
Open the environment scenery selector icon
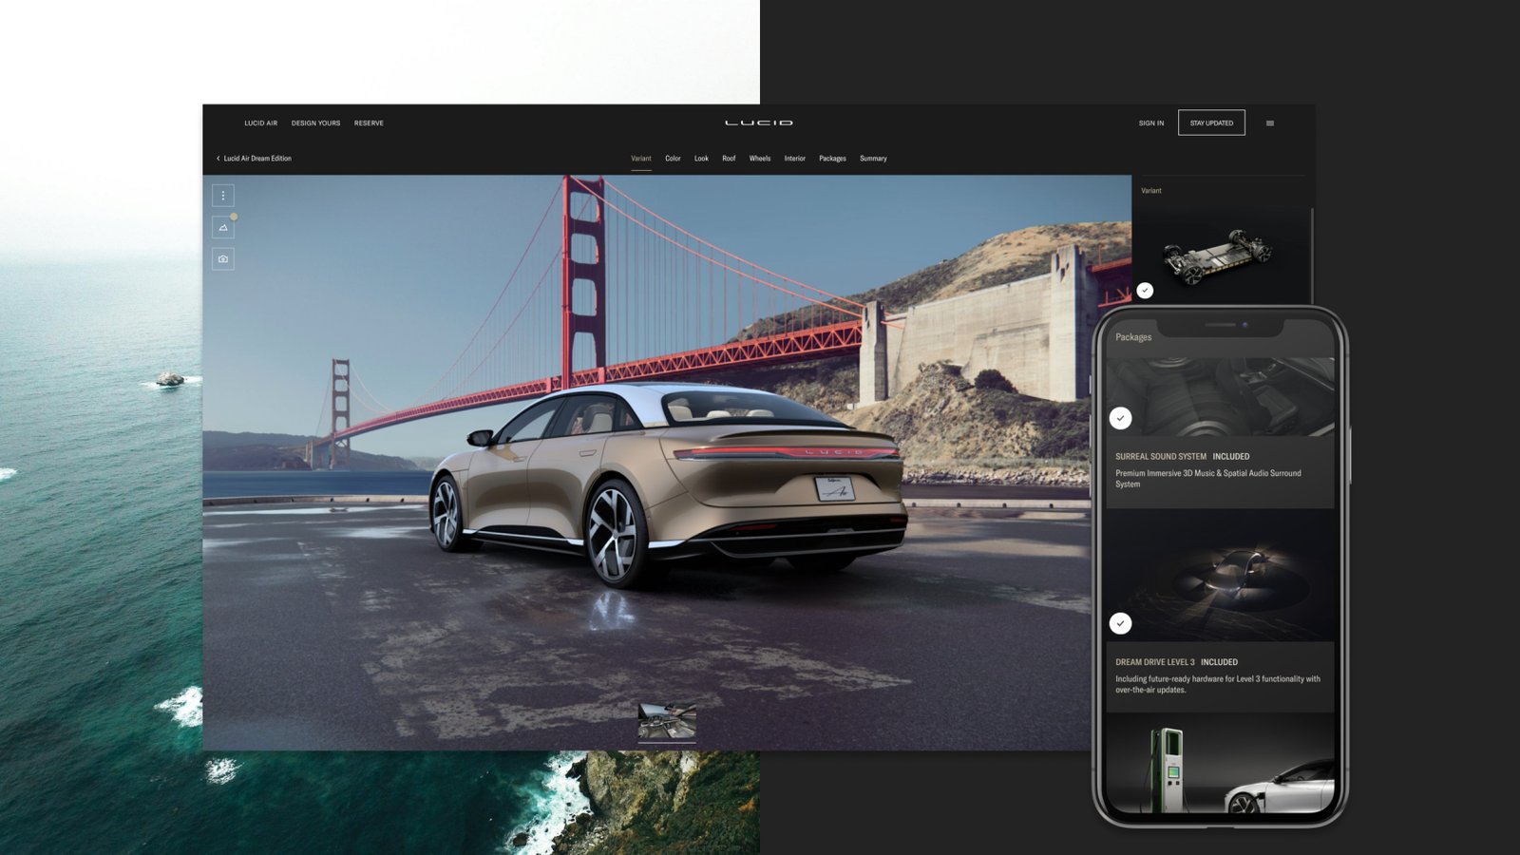223,227
